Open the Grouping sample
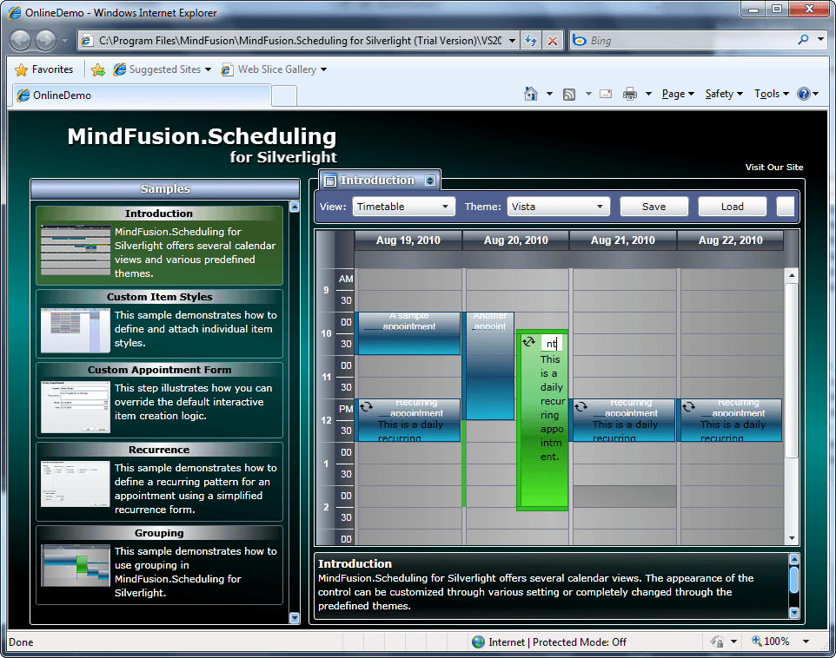This screenshot has width=836, height=658. (159, 565)
